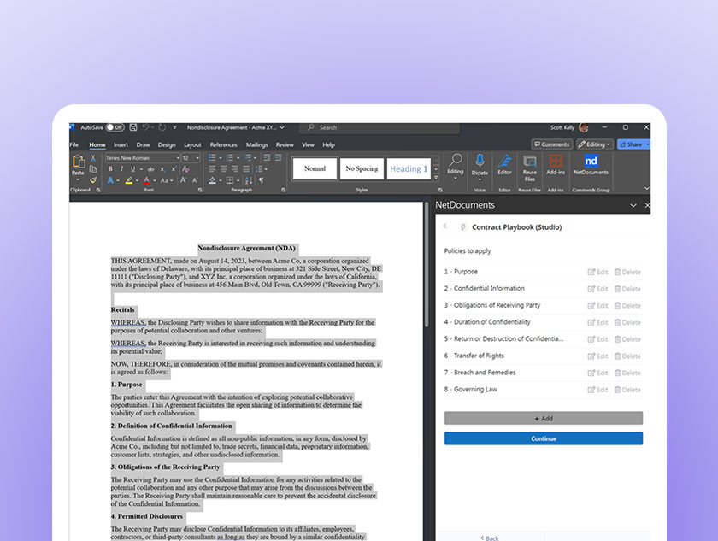Apply red font color
Screen dimensions: 718x541
point(146,180)
